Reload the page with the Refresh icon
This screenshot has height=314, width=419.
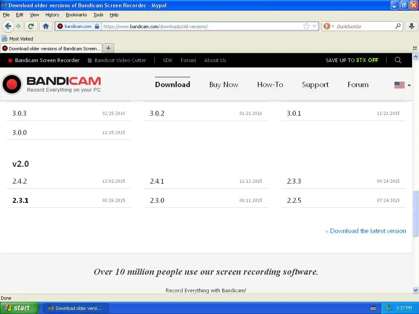[31, 26]
